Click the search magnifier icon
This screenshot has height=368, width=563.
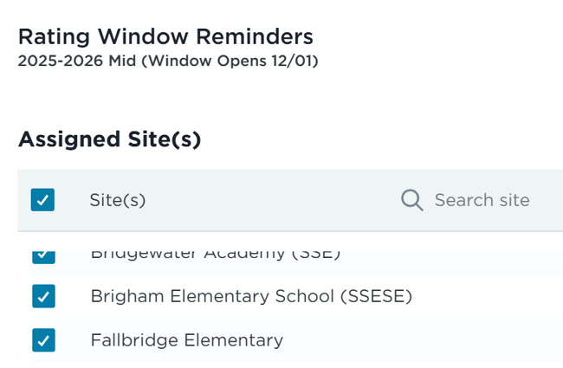412,200
